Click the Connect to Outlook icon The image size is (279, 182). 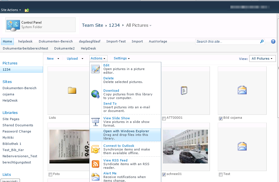(x=95, y=149)
